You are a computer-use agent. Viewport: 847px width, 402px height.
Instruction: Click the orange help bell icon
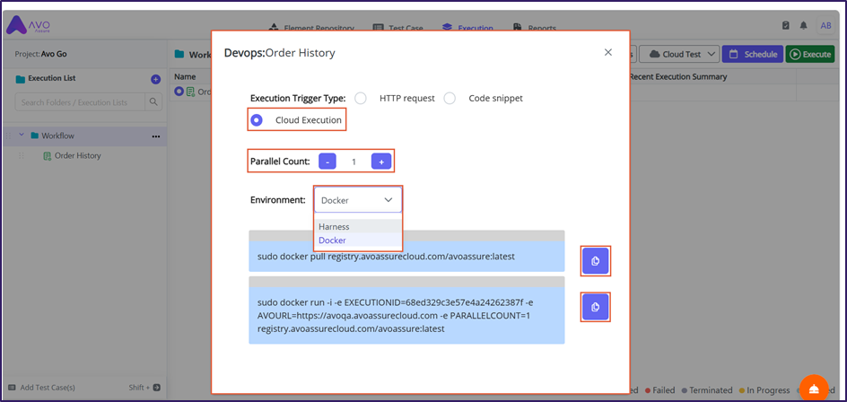(813, 388)
